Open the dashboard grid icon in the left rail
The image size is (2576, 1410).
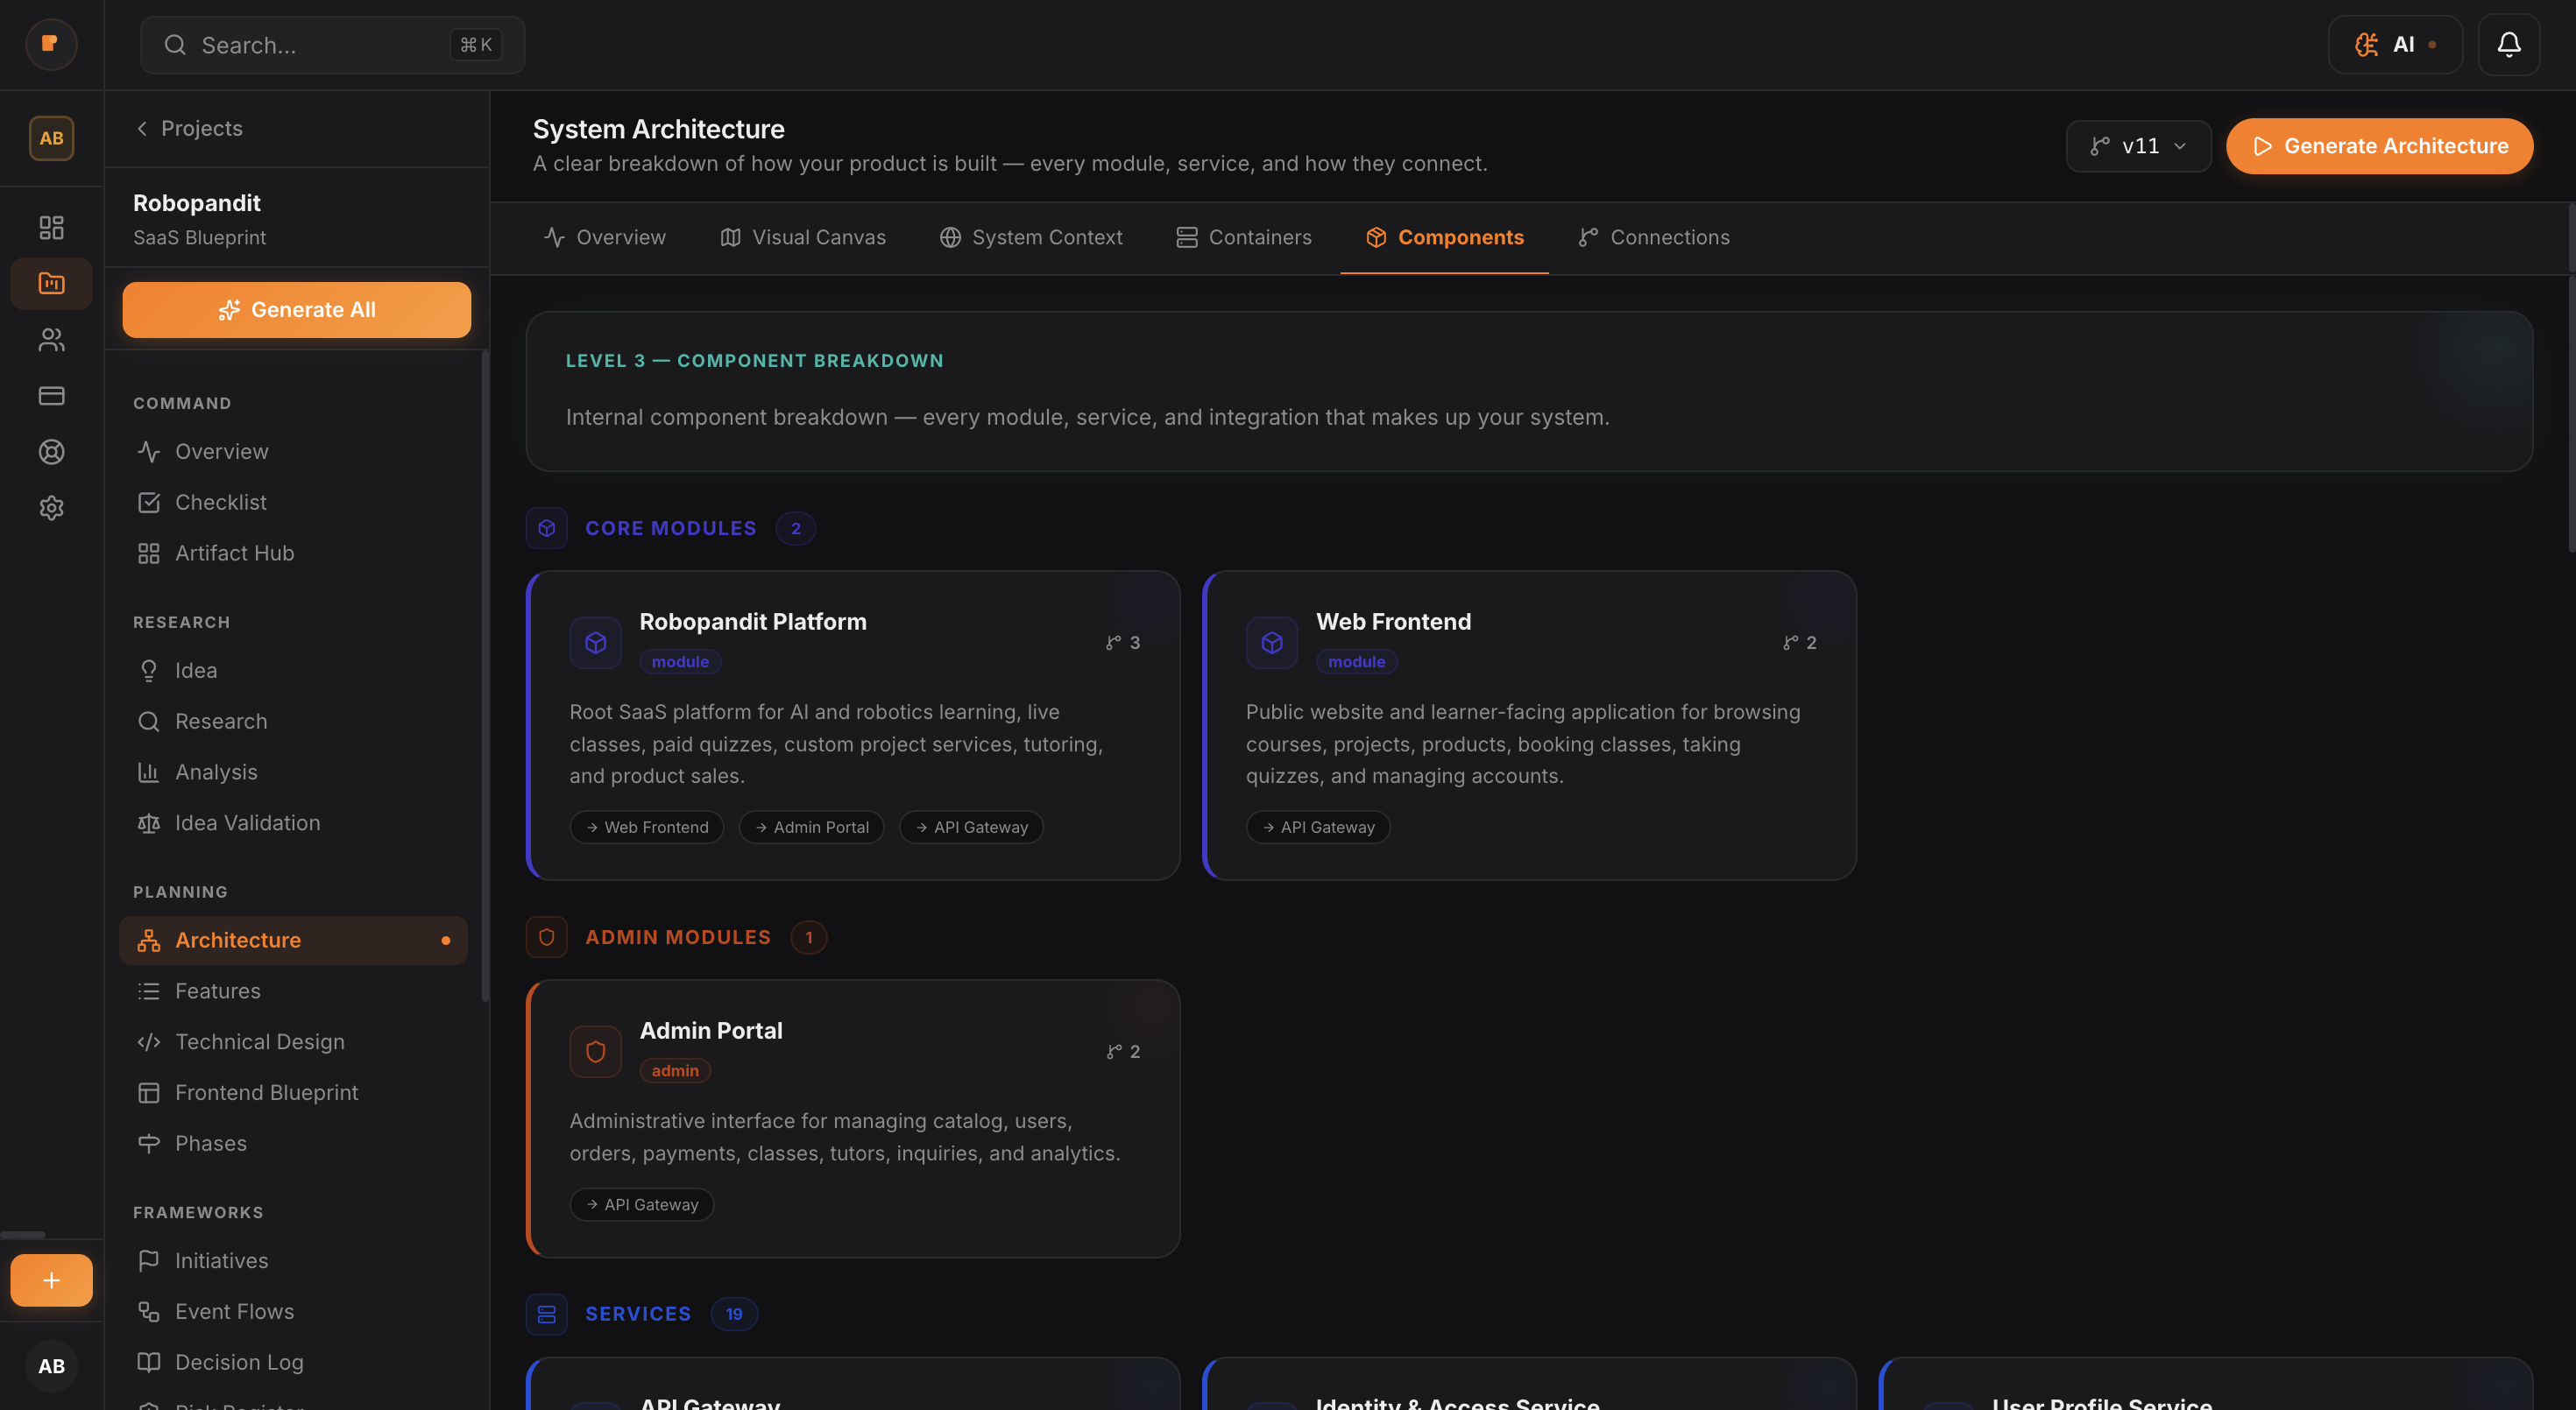pos(51,227)
